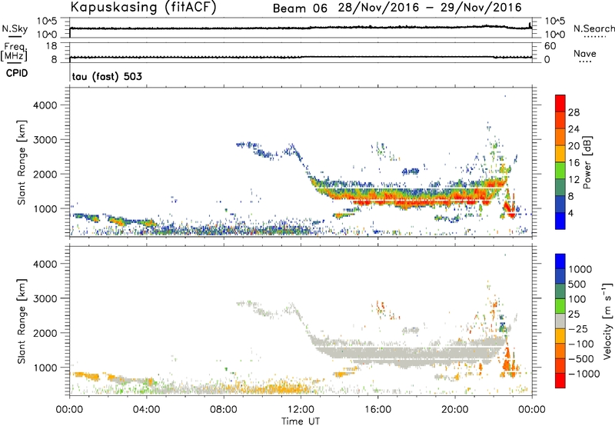
Task: Click the Kapuskasing (fitACF) title
Action: pyautogui.click(x=143, y=8)
